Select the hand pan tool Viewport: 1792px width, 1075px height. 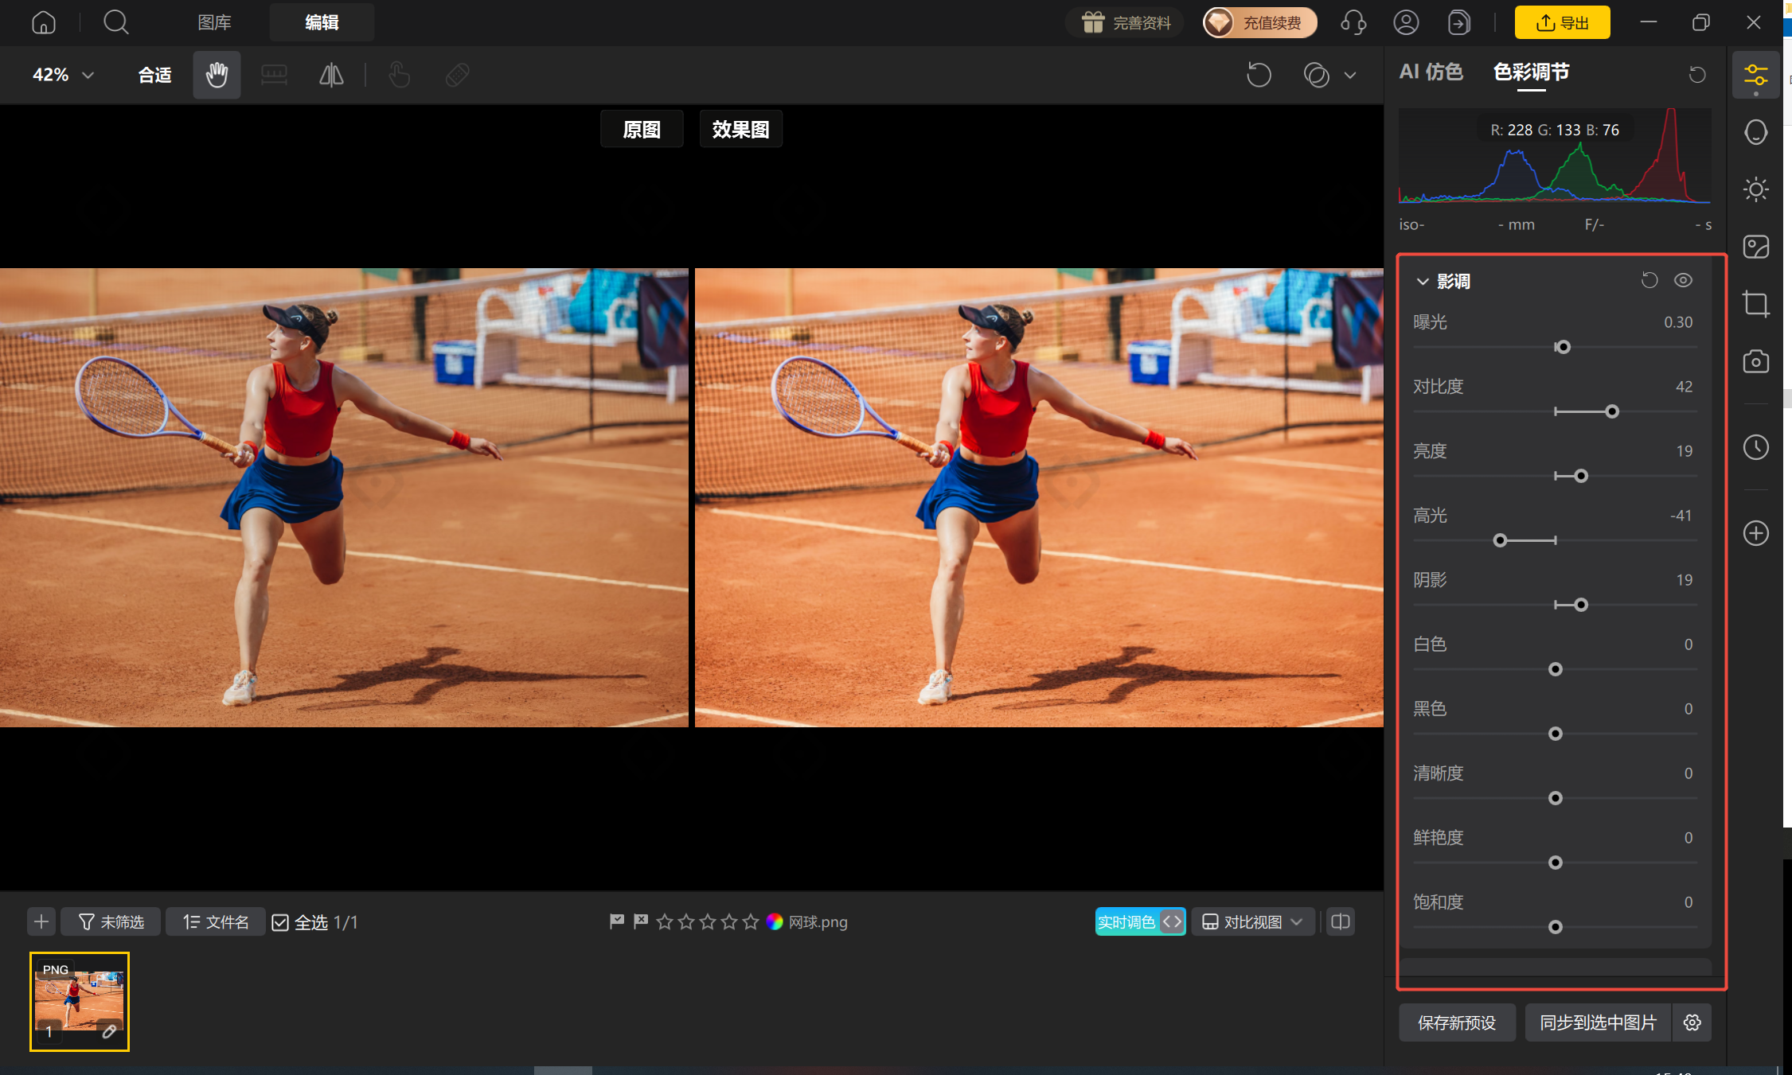point(217,75)
